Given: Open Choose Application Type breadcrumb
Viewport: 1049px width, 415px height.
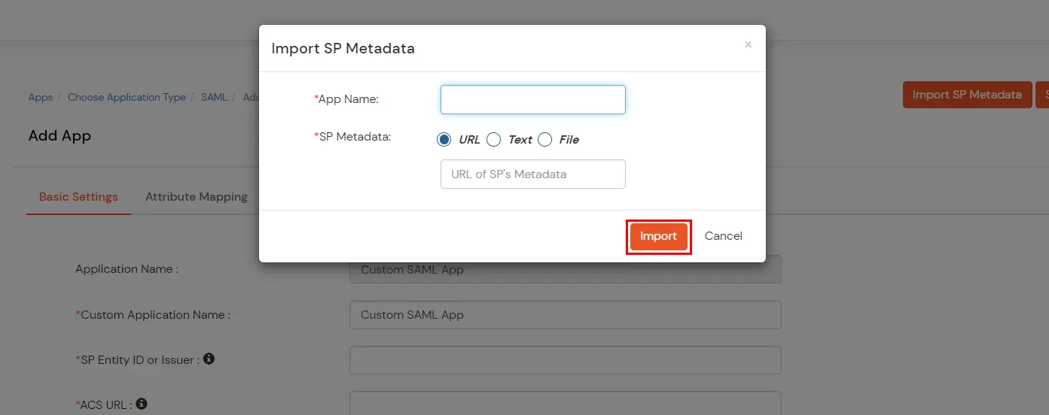Looking at the screenshot, I should tap(127, 97).
